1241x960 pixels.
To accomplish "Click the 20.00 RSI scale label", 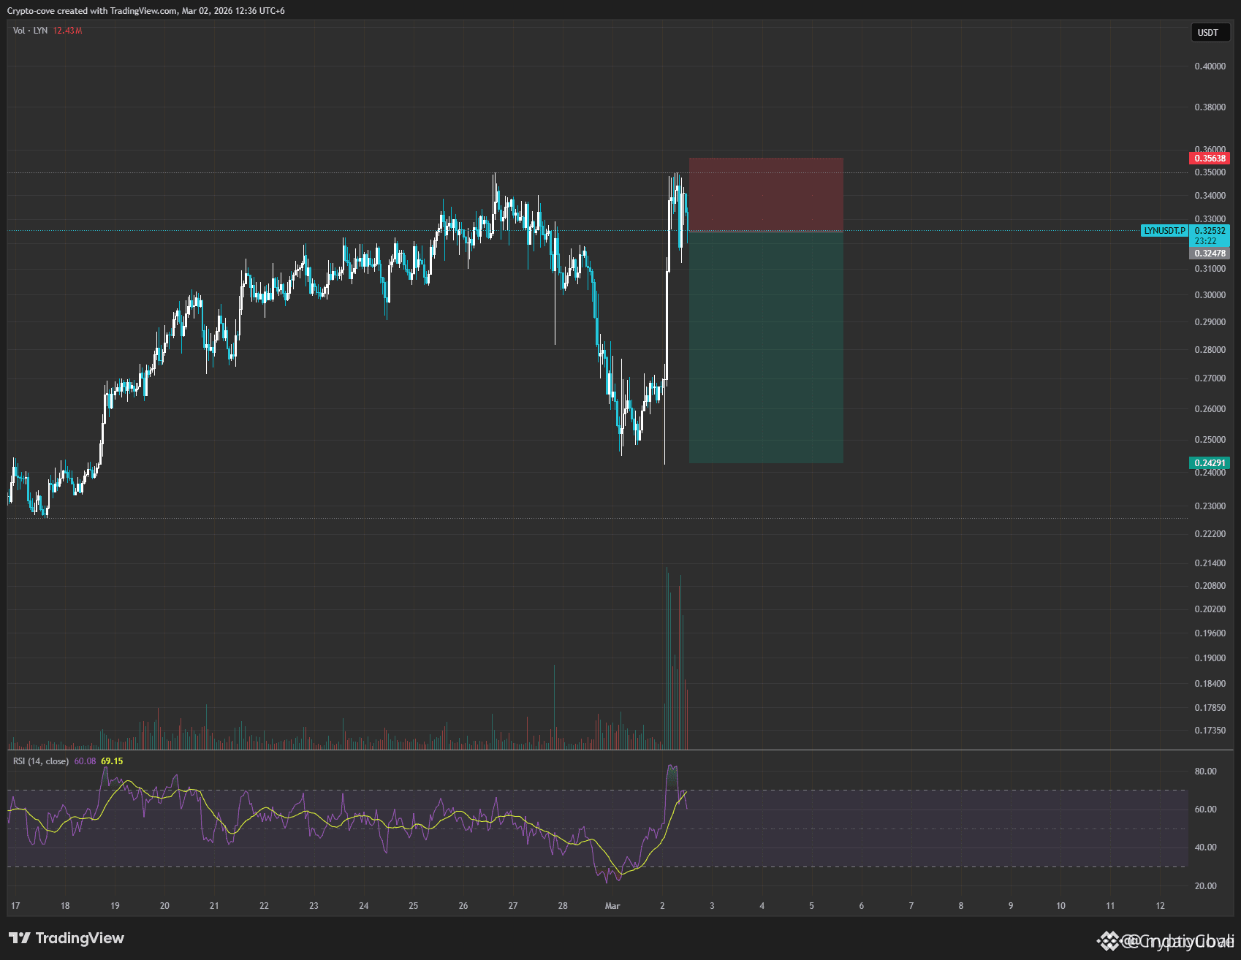I will [x=1206, y=886].
